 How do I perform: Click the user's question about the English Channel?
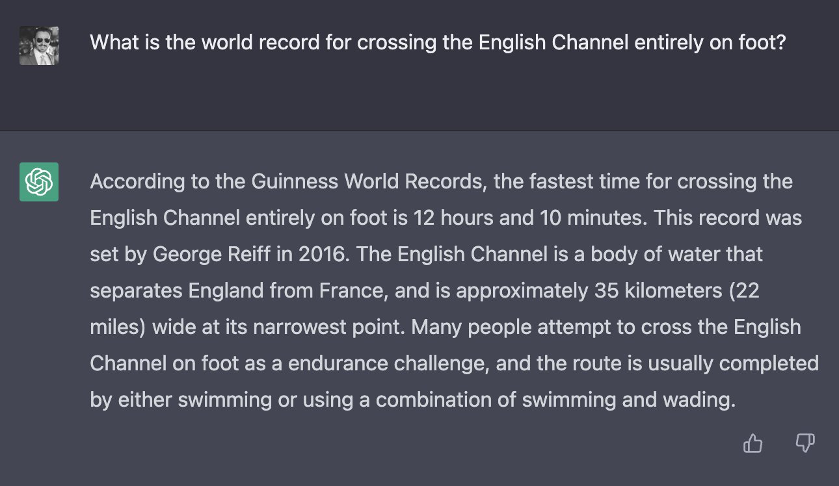click(x=438, y=44)
